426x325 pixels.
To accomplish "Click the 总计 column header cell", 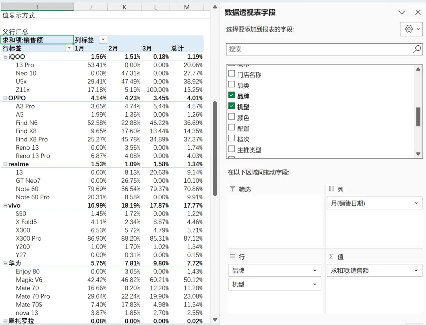I will pyautogui.click(x=177, y=48).
